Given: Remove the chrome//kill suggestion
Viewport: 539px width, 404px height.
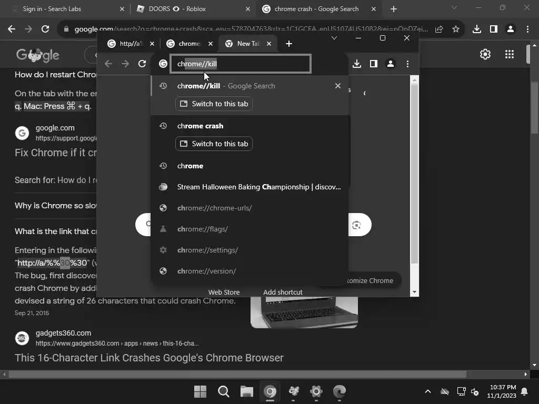Looking at the screenshot, I should click(337, 86).
